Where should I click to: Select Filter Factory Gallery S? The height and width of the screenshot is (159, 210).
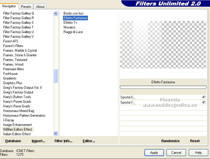(x=18, y=23)
